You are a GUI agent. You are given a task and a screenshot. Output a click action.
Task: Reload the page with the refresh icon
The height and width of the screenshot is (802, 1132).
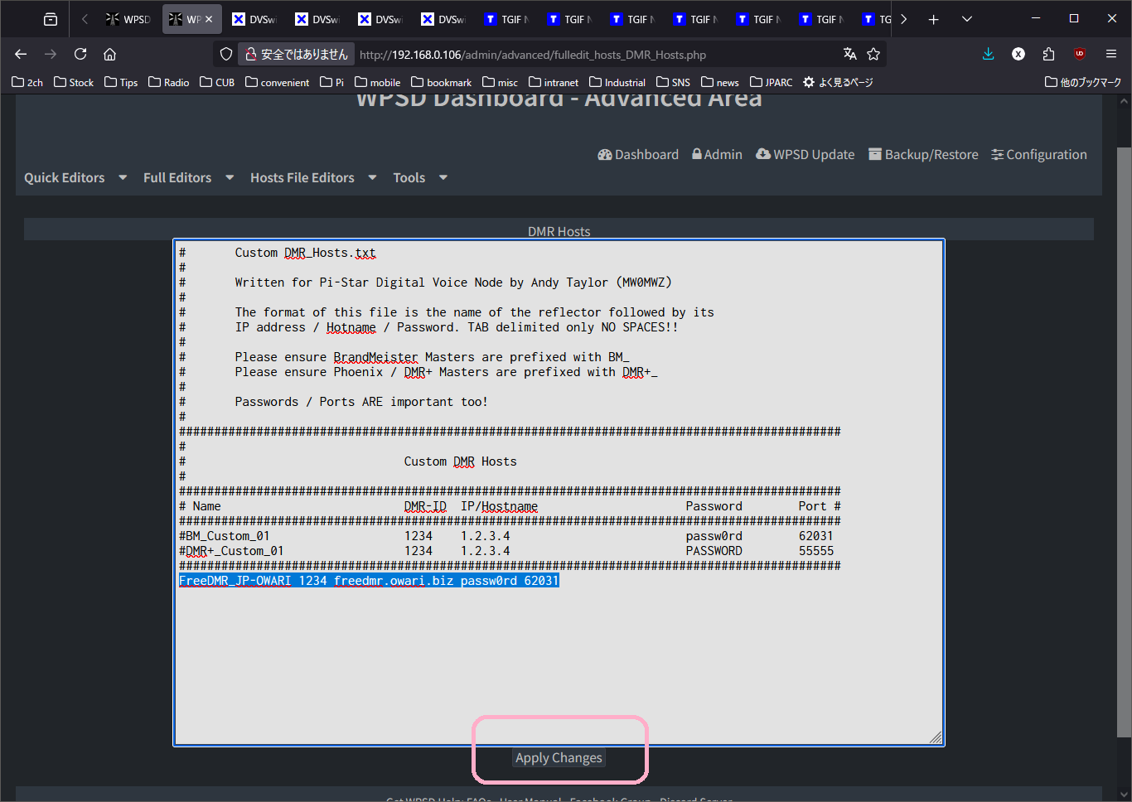point(80,54)
